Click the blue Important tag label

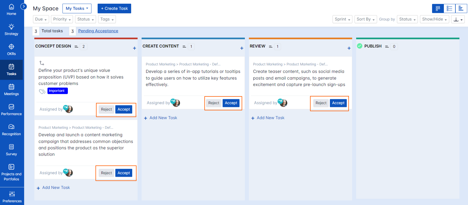[x=57, y=91]
